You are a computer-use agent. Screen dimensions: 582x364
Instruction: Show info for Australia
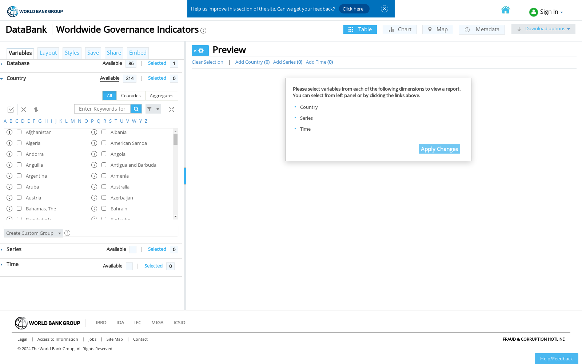coord(94,187)
